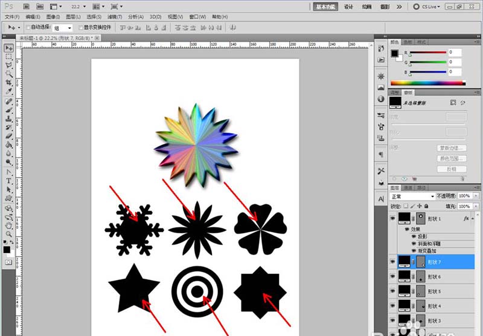Select the Crop tool
This screenshot has width=483, height=336.
coord(9,84)
